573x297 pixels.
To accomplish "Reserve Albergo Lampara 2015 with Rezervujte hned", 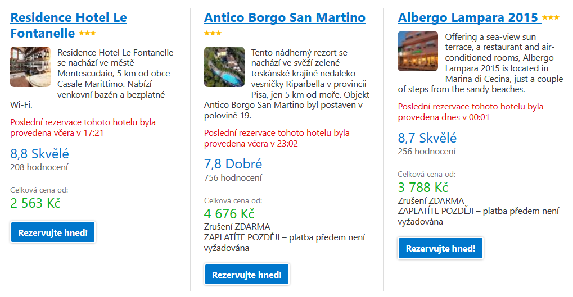I will click(440, 248).
